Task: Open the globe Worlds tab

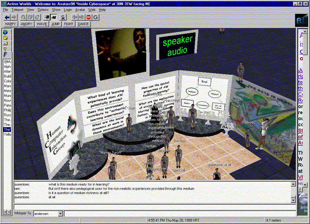Action: pos(5,32)
